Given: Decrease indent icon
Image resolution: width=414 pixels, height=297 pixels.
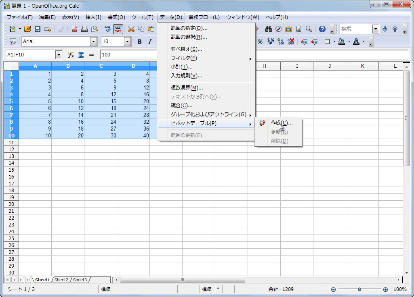Looking at the screenshot, I should coord(304,42).
